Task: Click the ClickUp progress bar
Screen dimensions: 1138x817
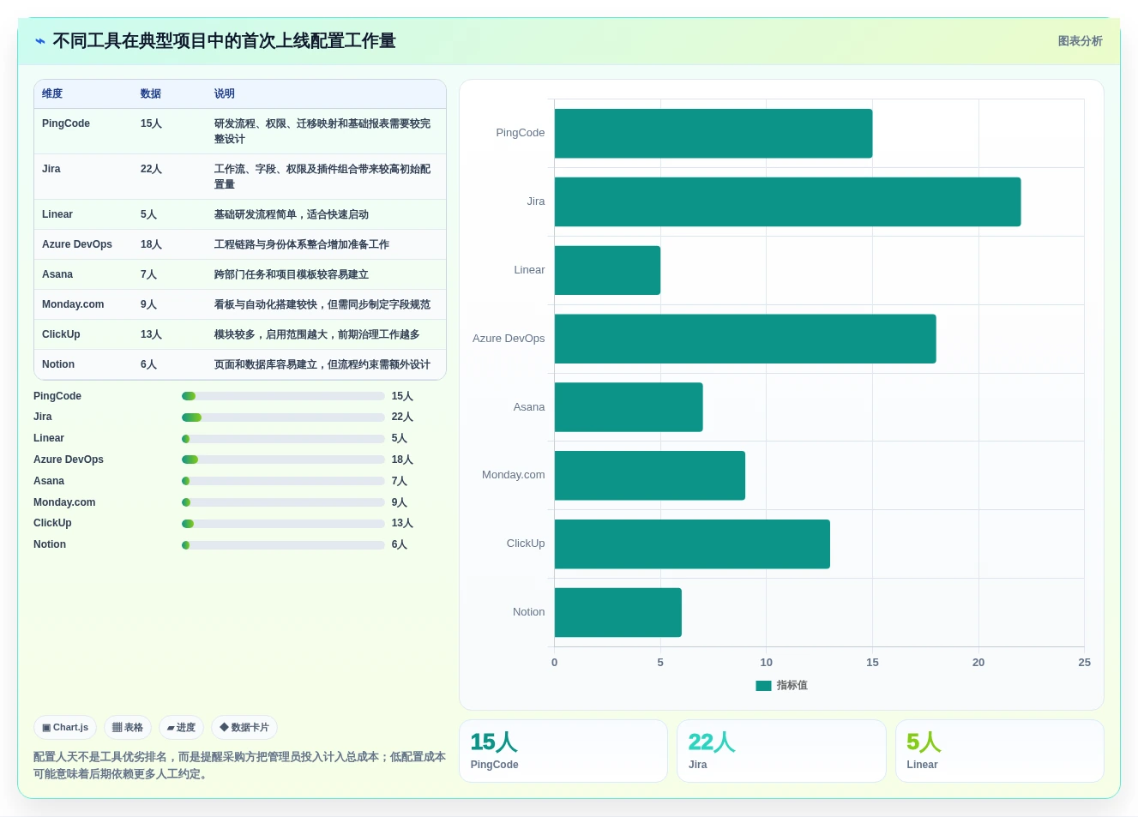Action: coord(283,524)
